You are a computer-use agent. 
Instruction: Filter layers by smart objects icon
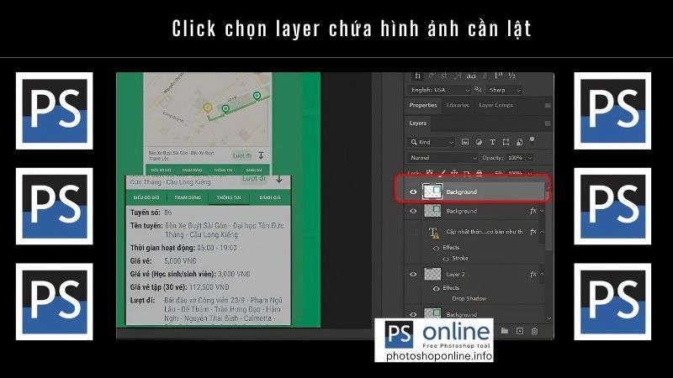pyautogui.click(x=519, y=142)
